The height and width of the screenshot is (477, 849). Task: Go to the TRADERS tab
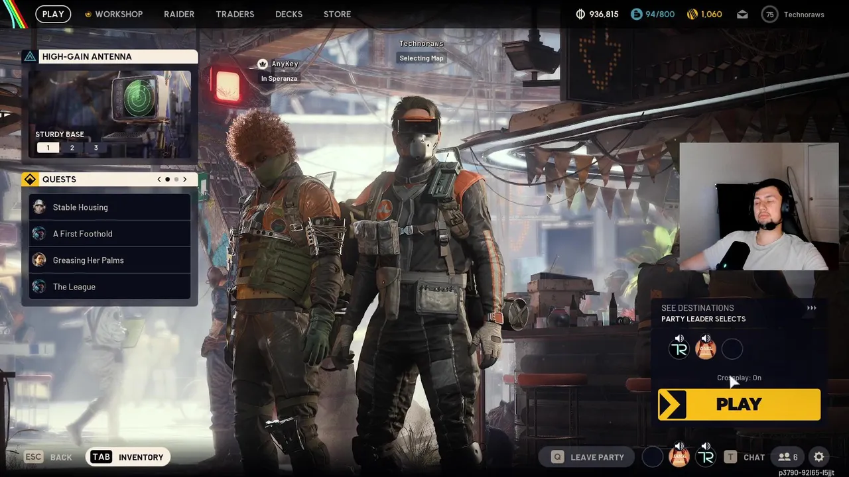pos(235,14)
